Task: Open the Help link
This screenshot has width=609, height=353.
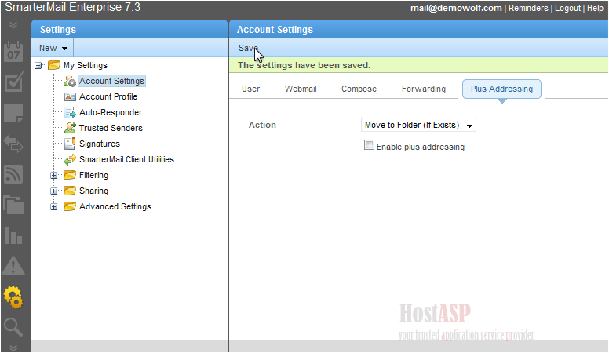Action: (x=595, y=8)
